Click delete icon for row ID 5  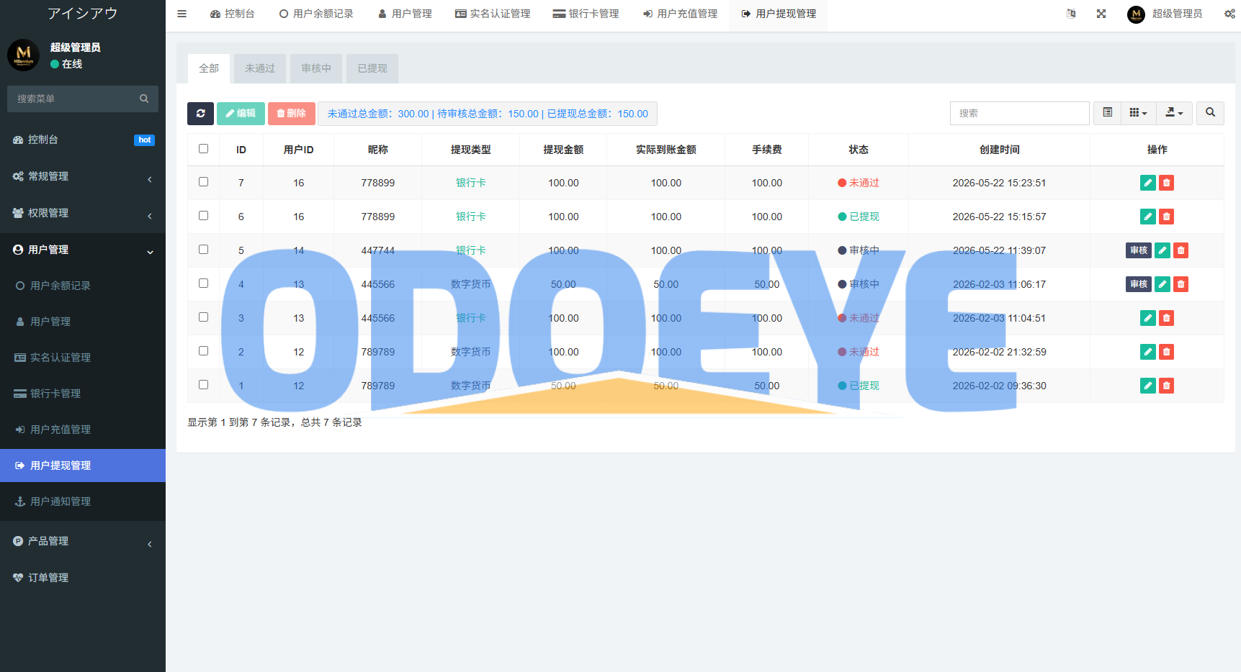(1180, 250)
